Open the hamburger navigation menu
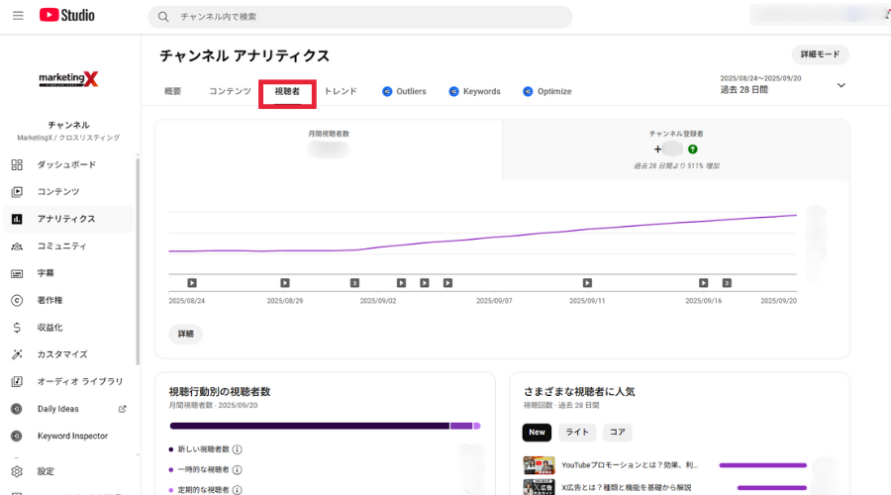The image size is (891, 495). coord(18,16)
